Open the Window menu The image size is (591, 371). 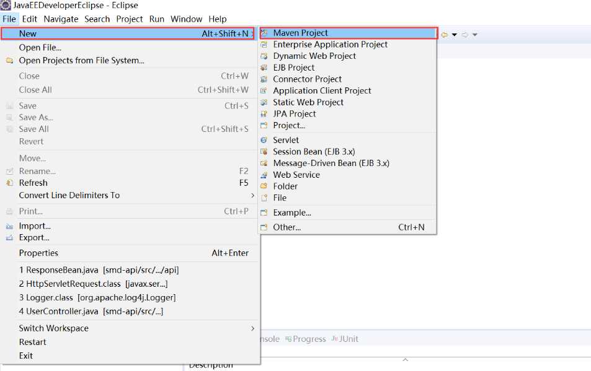click(186, 19)
